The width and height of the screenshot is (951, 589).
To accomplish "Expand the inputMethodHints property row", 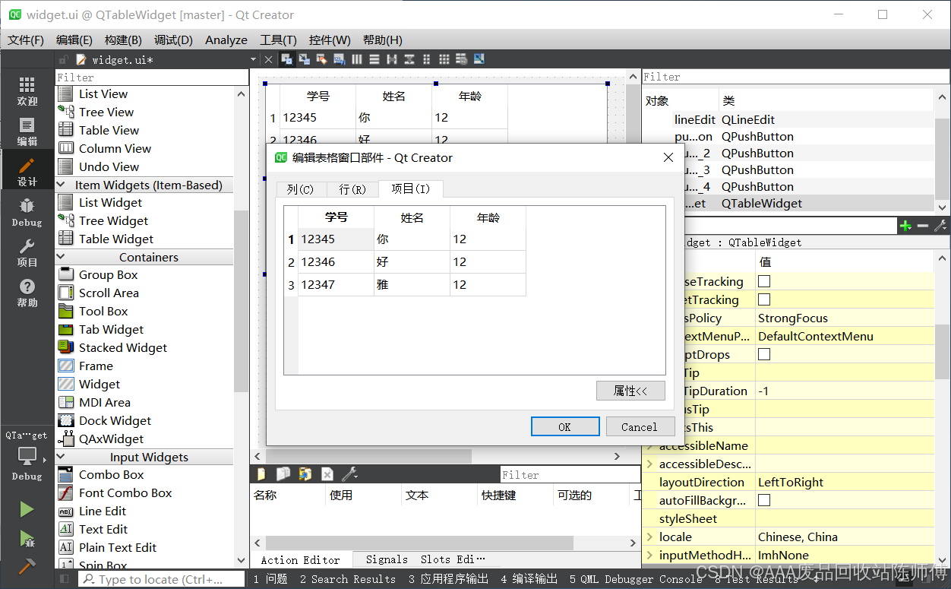I will [649, 555].
